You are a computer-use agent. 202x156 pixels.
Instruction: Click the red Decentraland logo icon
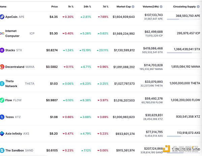pyautogui.click(x=2, y=67)
